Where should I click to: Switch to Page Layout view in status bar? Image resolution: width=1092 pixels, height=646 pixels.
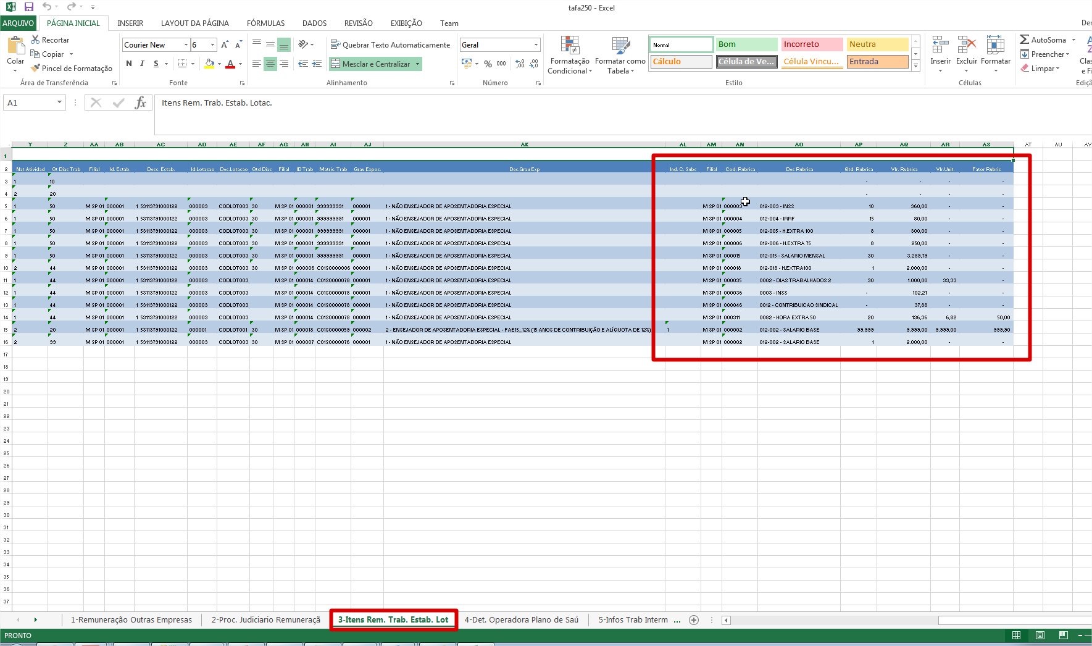pyautogui.click(x=1040, y=636)
